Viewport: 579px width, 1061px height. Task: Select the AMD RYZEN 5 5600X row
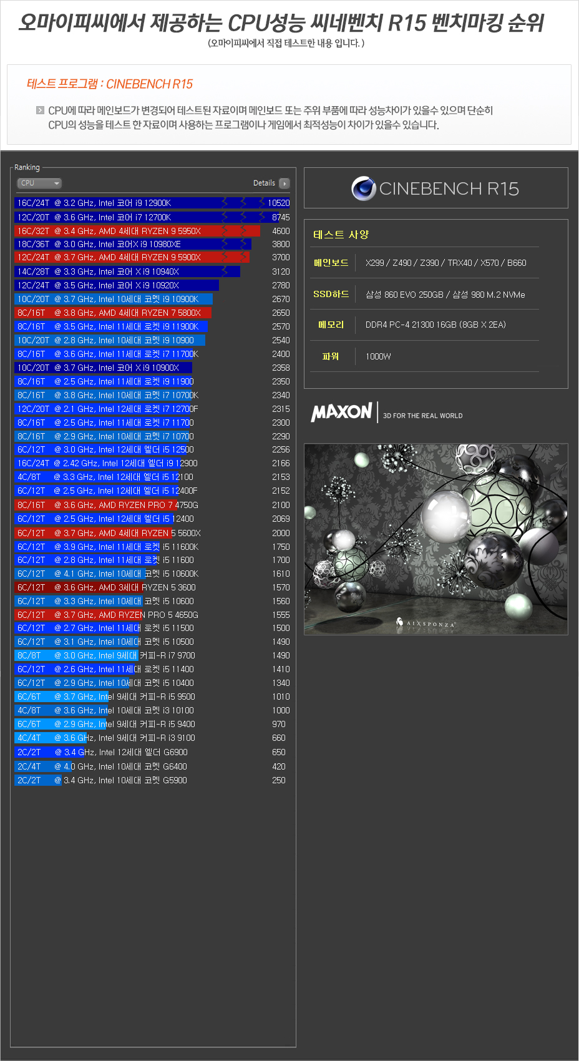[152, 533]
